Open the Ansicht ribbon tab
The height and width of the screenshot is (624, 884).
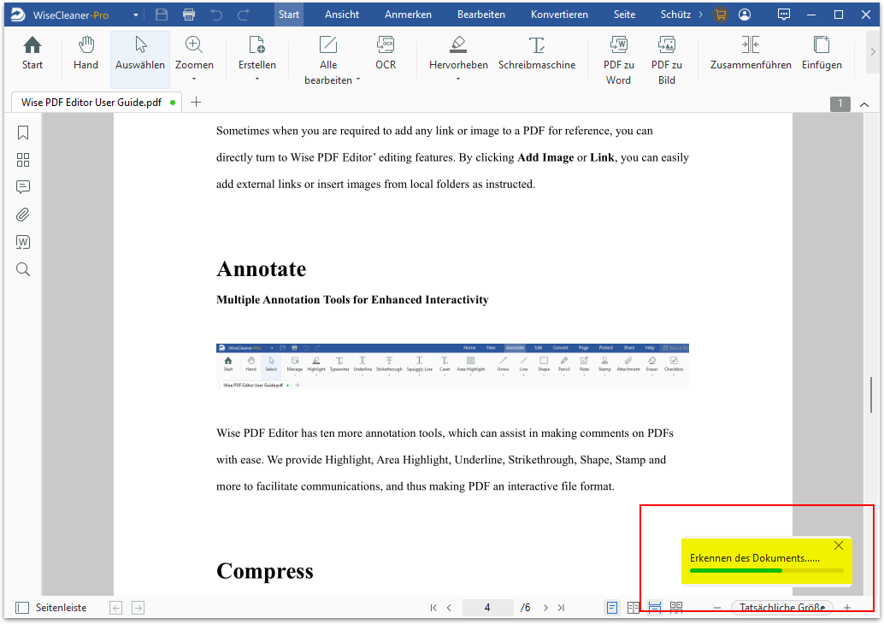coord(342,15)
